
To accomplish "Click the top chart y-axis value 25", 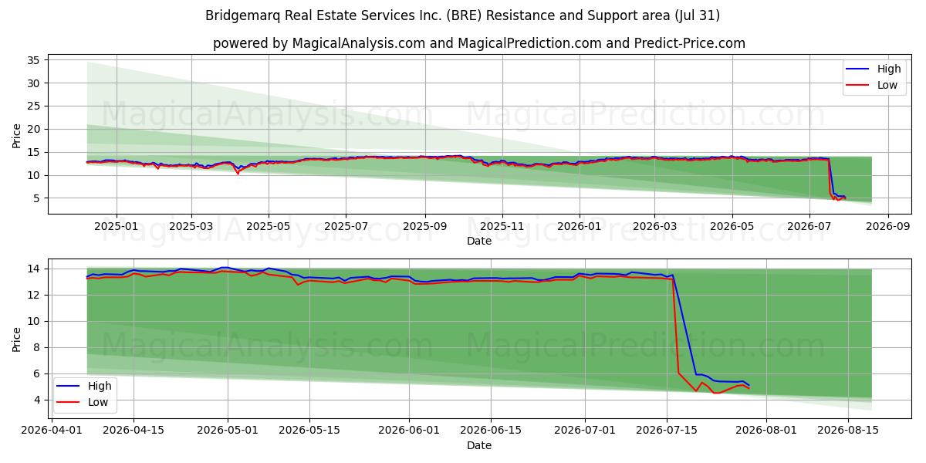I will click(34, 106).
